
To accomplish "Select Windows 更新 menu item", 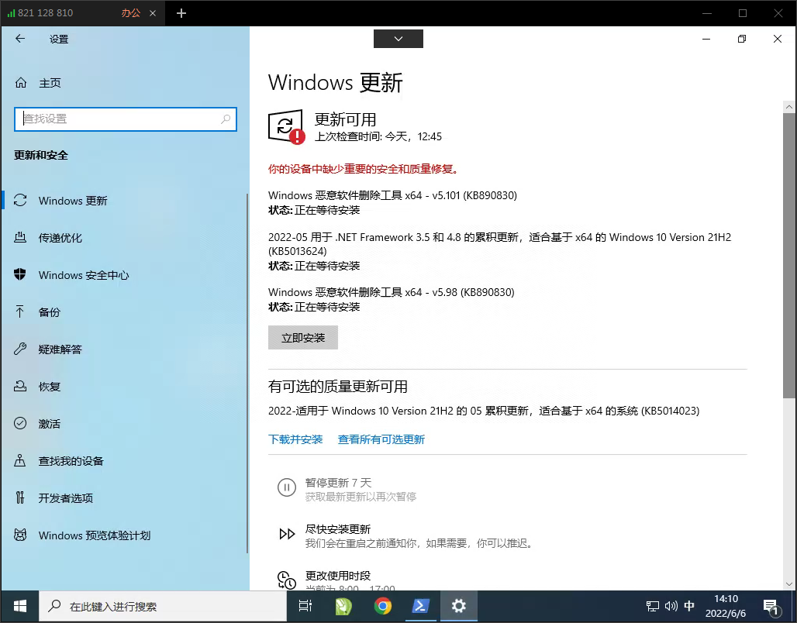I will tap(126, 200).
